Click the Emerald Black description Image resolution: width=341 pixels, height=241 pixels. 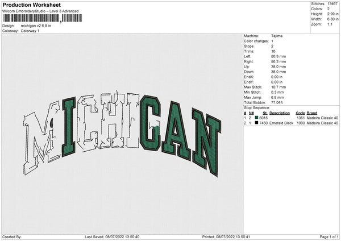point(281,123)
